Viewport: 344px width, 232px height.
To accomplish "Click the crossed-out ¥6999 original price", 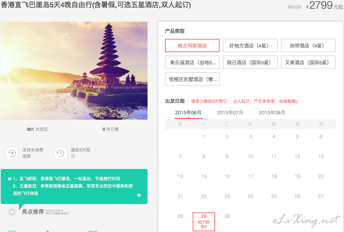I will (x=294, y=7).
